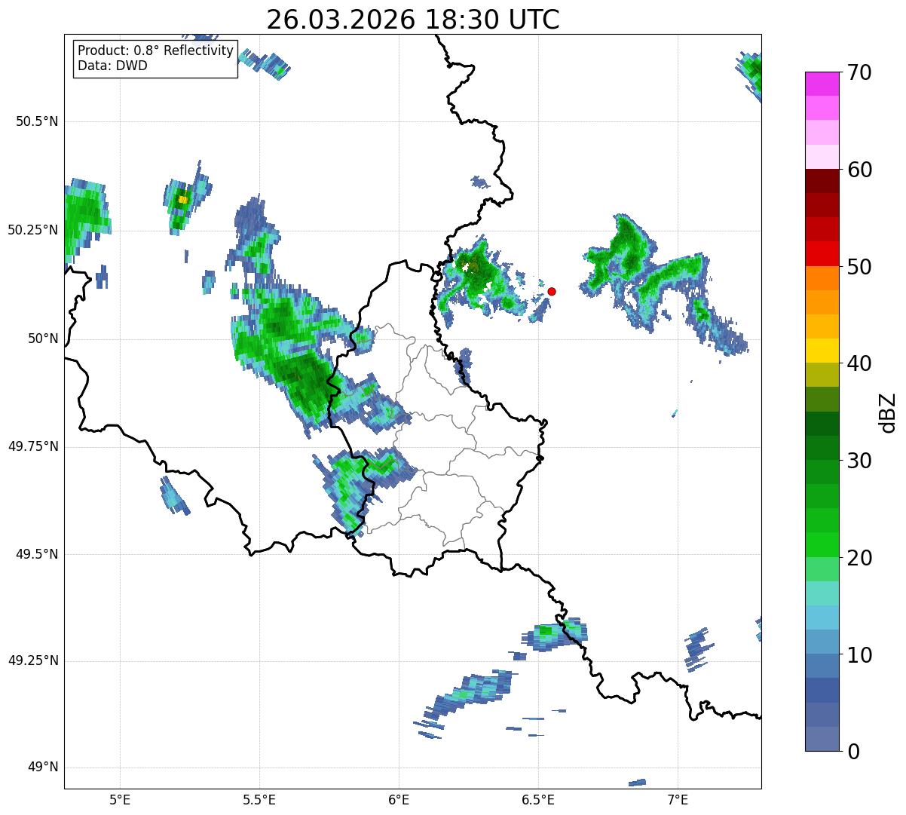Click the bright red colorbar segment below 50

tap(822, 254)
